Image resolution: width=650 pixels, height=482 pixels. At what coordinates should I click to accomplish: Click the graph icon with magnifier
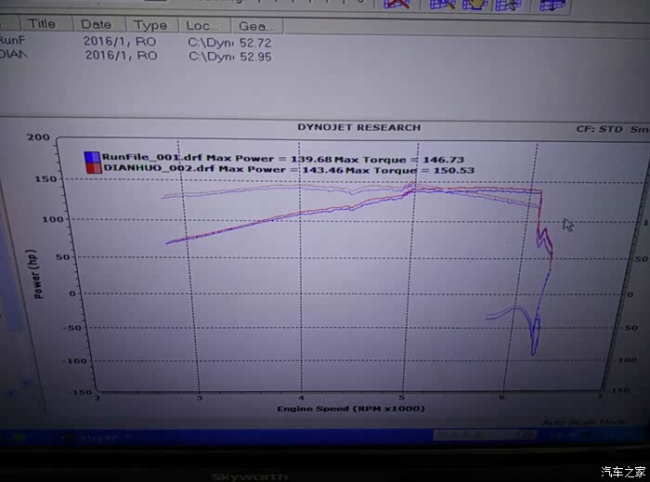pyautogui.click(x=442, y=5)
